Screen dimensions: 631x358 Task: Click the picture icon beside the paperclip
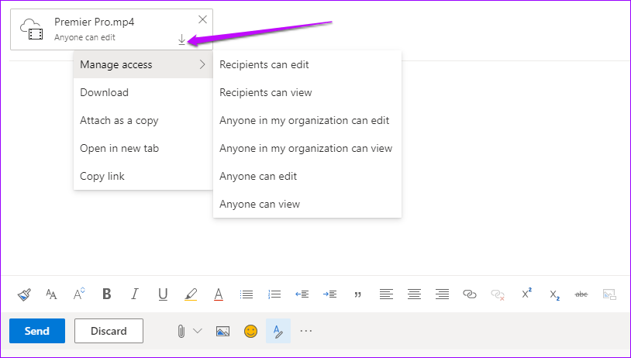[x=222, y=331]
